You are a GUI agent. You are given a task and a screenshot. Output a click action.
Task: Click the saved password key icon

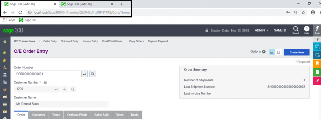point(288,12)
